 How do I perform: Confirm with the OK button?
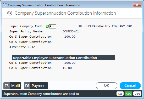pyautogui.click(x=107, y=86)
